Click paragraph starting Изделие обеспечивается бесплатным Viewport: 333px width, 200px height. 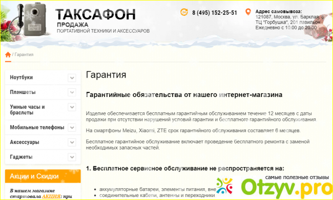point(201,116)
